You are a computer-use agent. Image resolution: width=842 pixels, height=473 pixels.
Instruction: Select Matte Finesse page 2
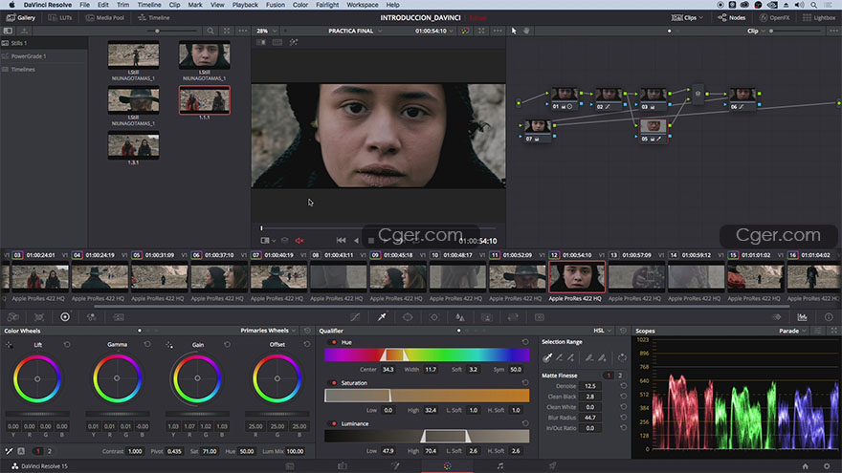(620, 376)
